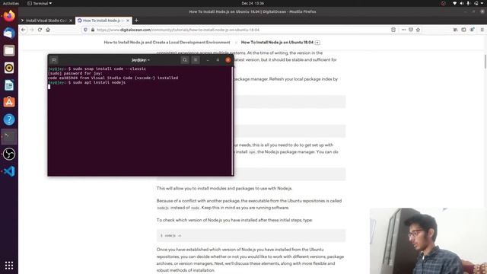Click the Firefox page vertical scrollbar
Image resolution: width=487 pixels, height=274 pixels.
click(x=485, y=62)
